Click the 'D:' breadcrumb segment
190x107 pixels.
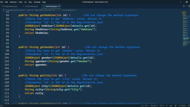4,10
